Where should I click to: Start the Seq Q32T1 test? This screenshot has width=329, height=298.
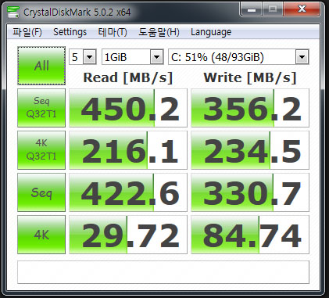[x=41, y=108]
